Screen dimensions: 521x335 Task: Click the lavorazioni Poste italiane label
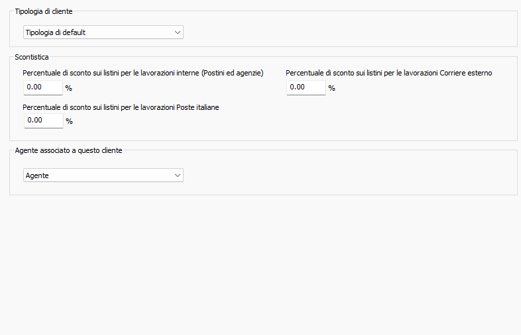121,106
